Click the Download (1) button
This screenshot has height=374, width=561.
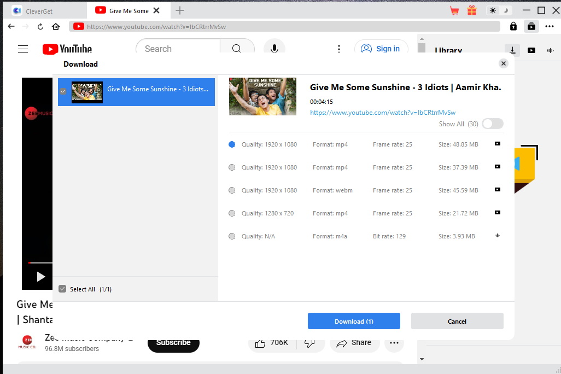(x=354, y=321)
